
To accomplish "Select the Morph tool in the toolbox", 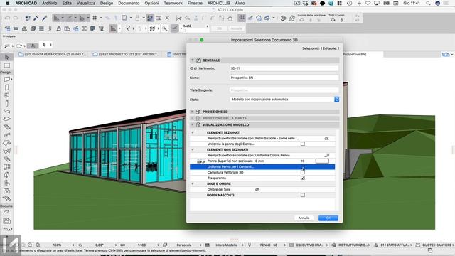I will pyautogui.click(x=7, y=175).
